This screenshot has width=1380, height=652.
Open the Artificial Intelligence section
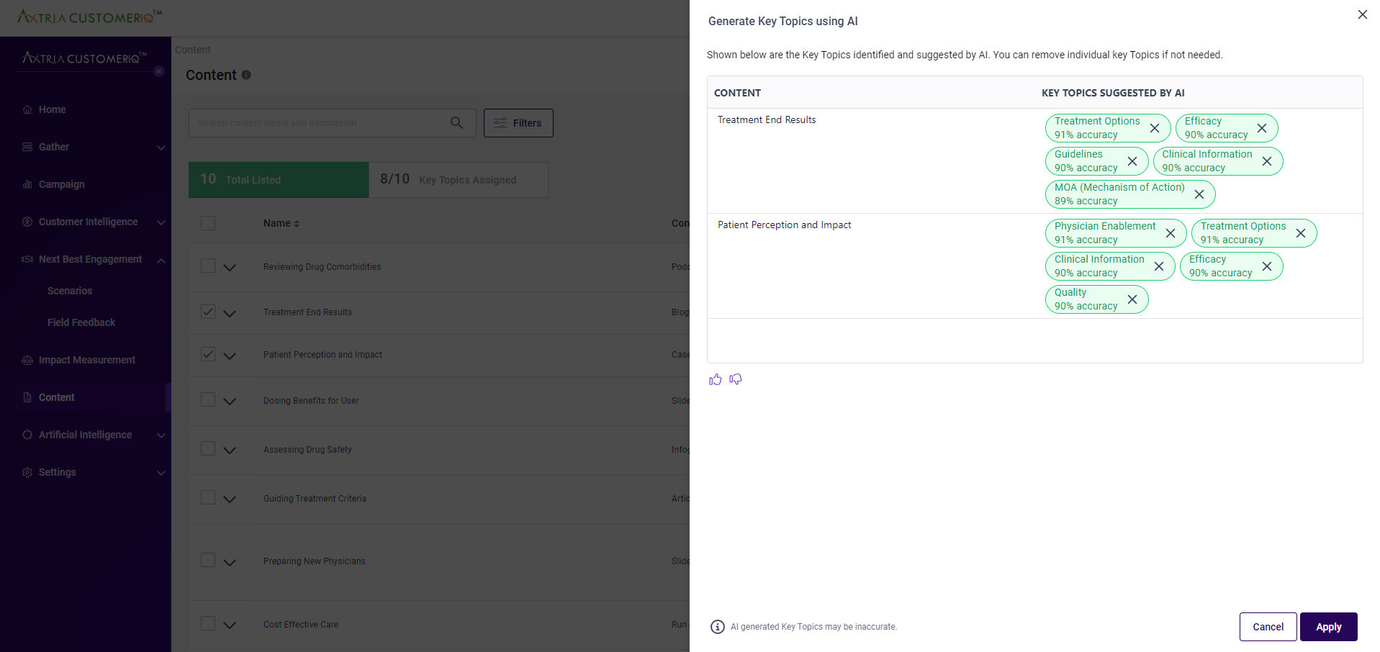click(85, 435)
